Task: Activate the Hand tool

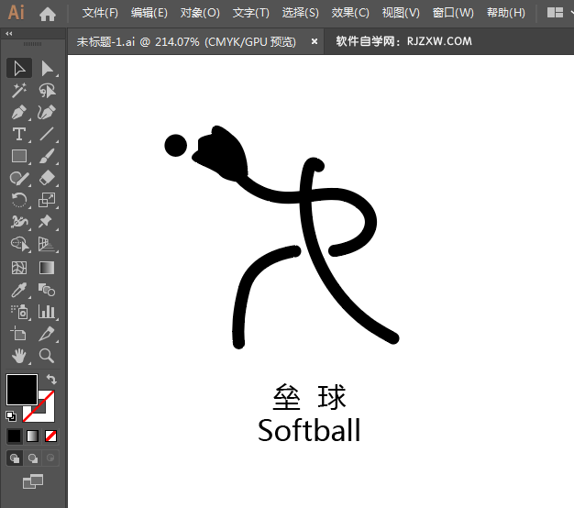Action: click(19, 356)
